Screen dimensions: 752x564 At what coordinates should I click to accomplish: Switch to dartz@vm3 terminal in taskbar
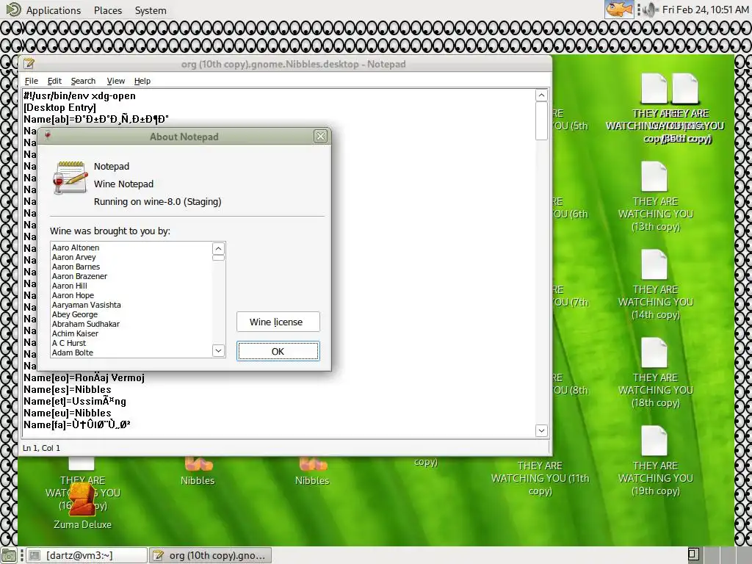point(87,555)
